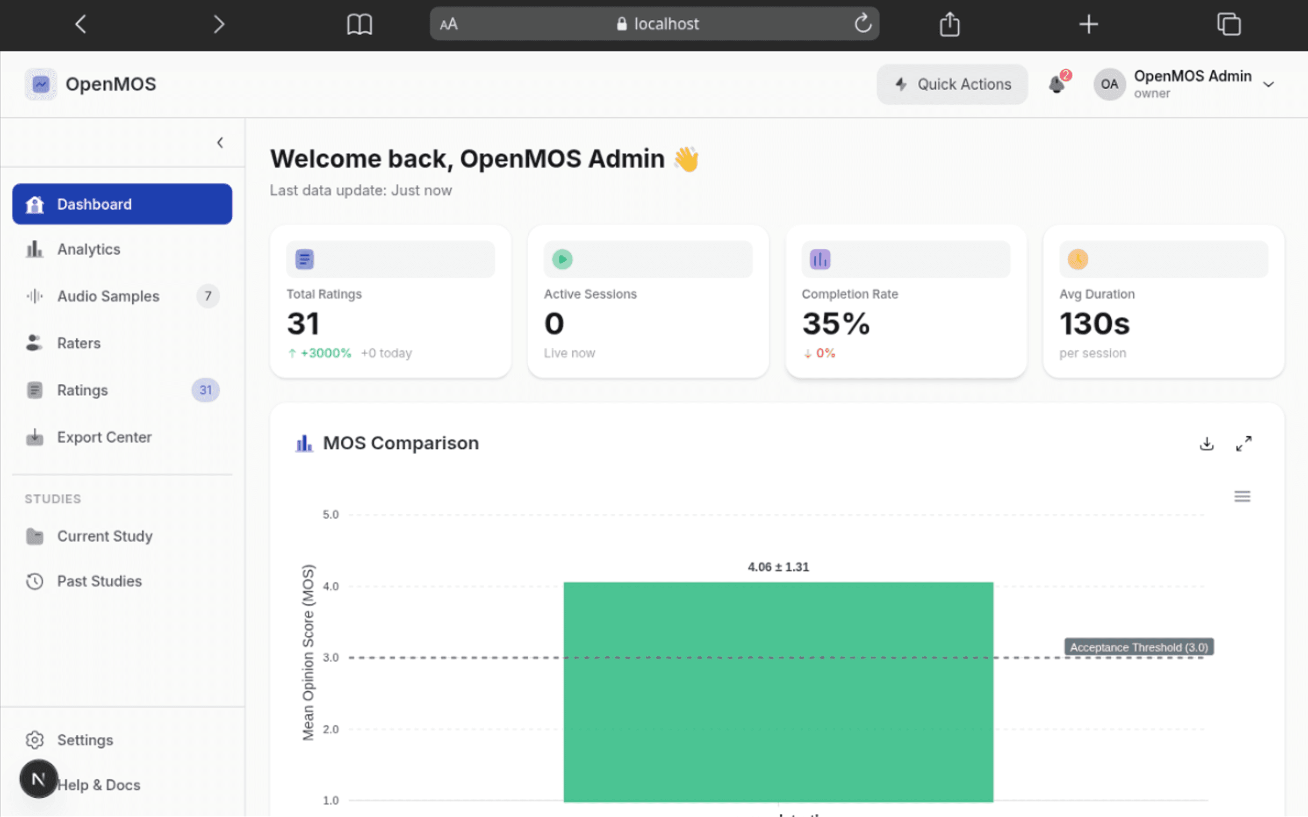Open the Raters panel
Image resolution: width=1308 pixels, height=817 pixels.
(x=78, y=343)
